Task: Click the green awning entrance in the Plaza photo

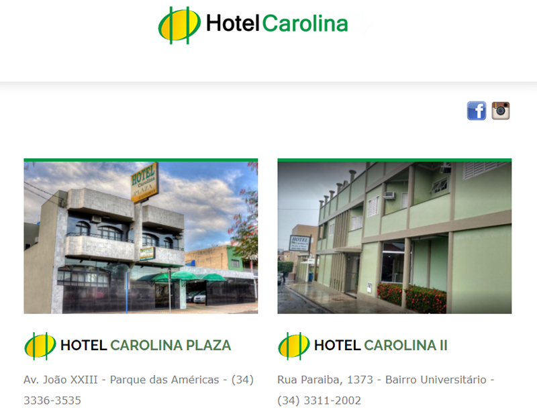Action: [181, 276]
